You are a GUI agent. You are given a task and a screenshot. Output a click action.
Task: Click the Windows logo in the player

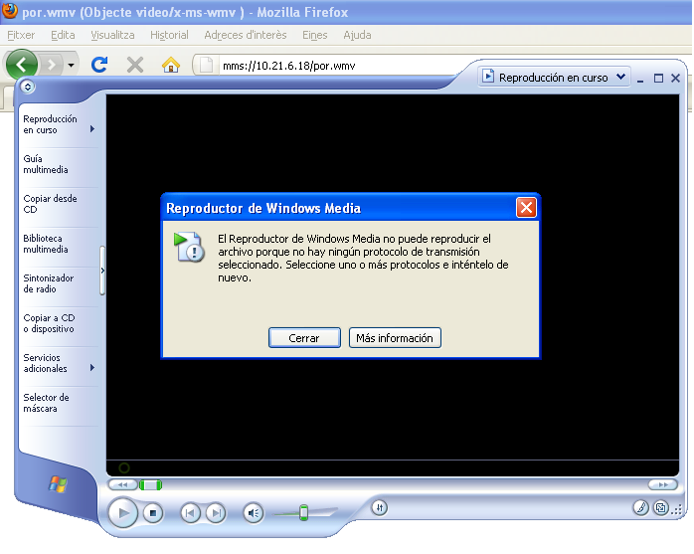tap(58, 484)
